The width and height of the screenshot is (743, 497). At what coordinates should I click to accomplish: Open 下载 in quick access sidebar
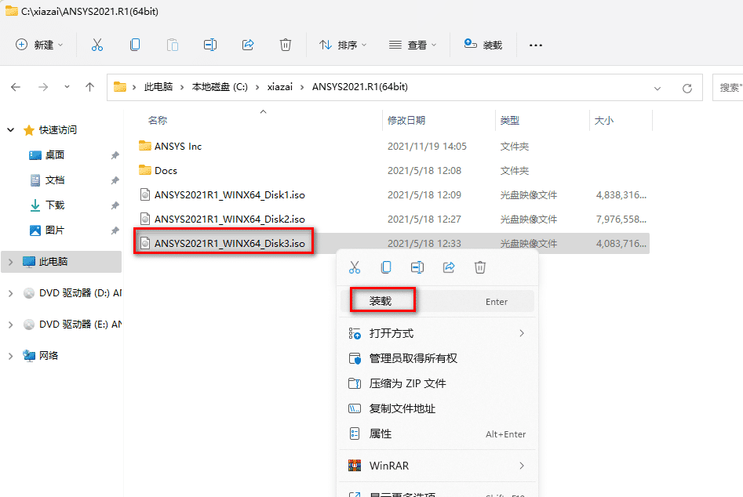tap(55, 205)
